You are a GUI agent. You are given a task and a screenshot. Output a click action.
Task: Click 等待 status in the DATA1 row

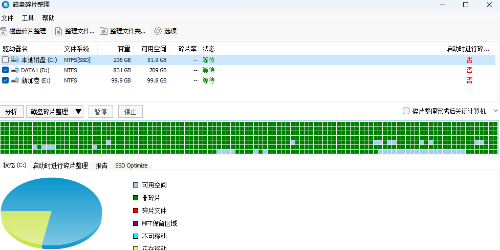(x=208, y=70)
